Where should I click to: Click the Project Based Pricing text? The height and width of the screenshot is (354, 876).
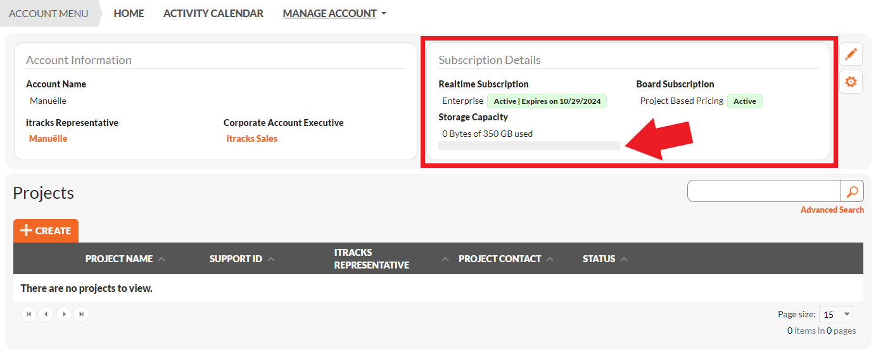tap(682, 101)
